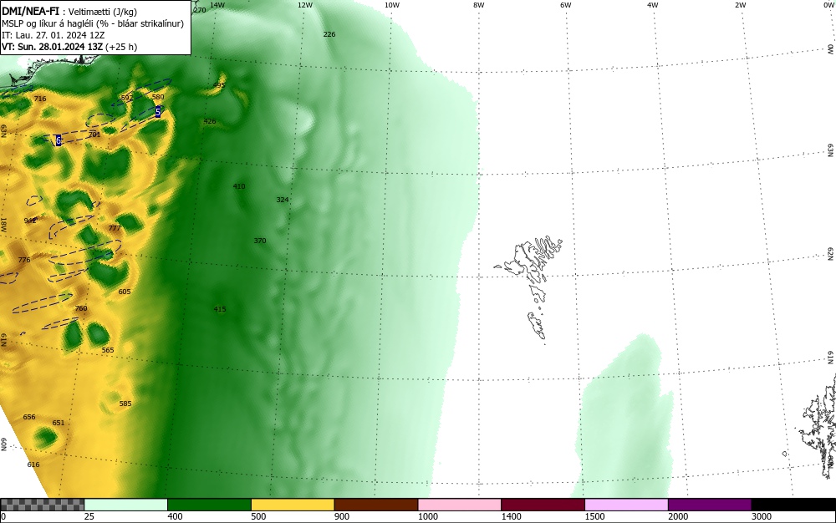Image resolution: width=836 pixels, height=523 pixels.
Task: Click the 370 value on the map
Action: pyautogui.click(x=260, y=241)
